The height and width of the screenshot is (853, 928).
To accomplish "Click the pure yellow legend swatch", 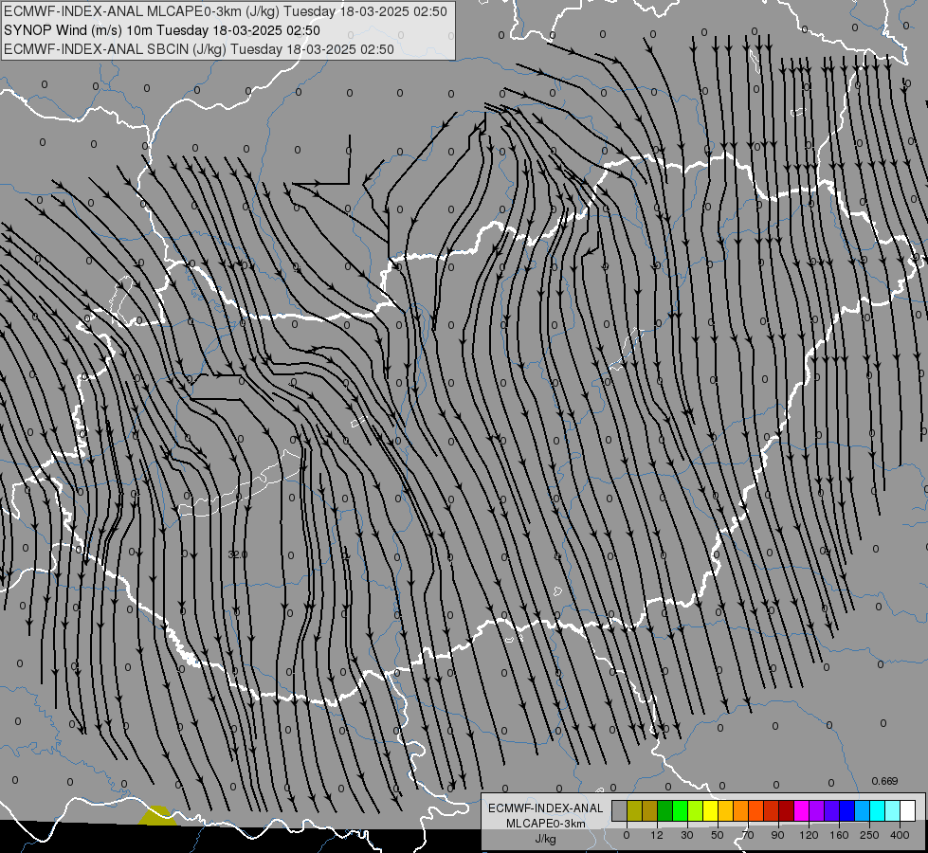I will click(711, 810).
